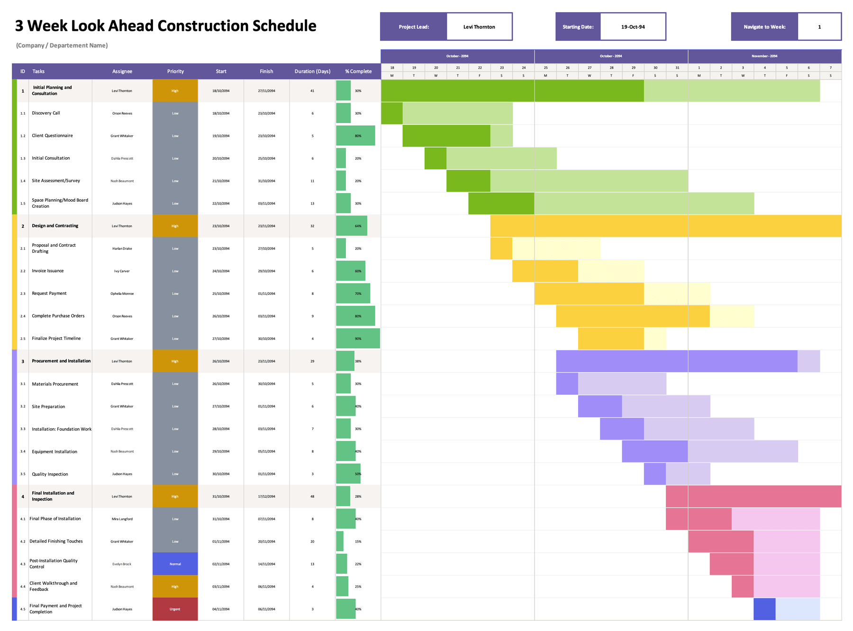This screenshot has width=853, height=631.
Task: Select the Equipment Installation task name
Action: click(54, 452)
